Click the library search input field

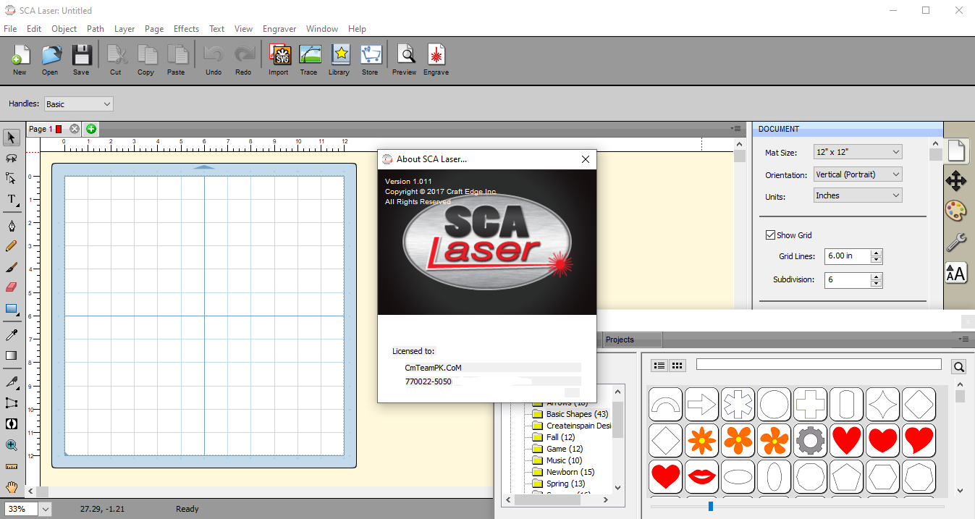click(819, 364)
